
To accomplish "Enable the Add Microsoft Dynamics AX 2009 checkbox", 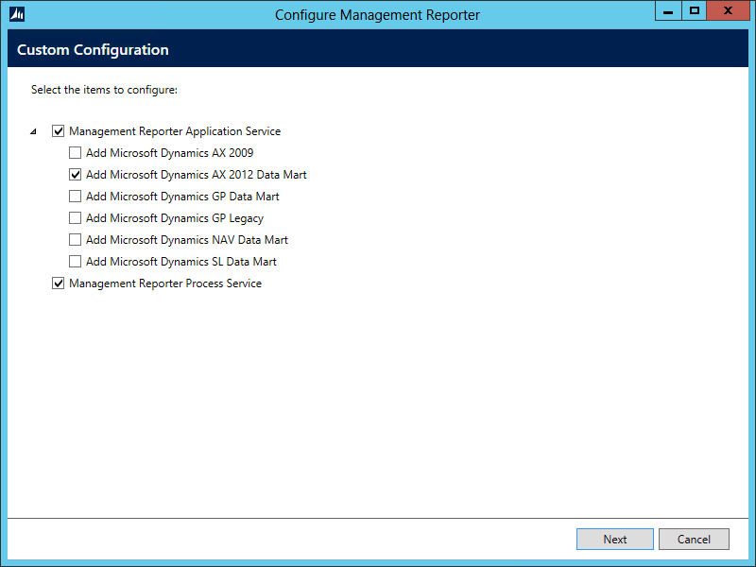I will coord(75,152).
